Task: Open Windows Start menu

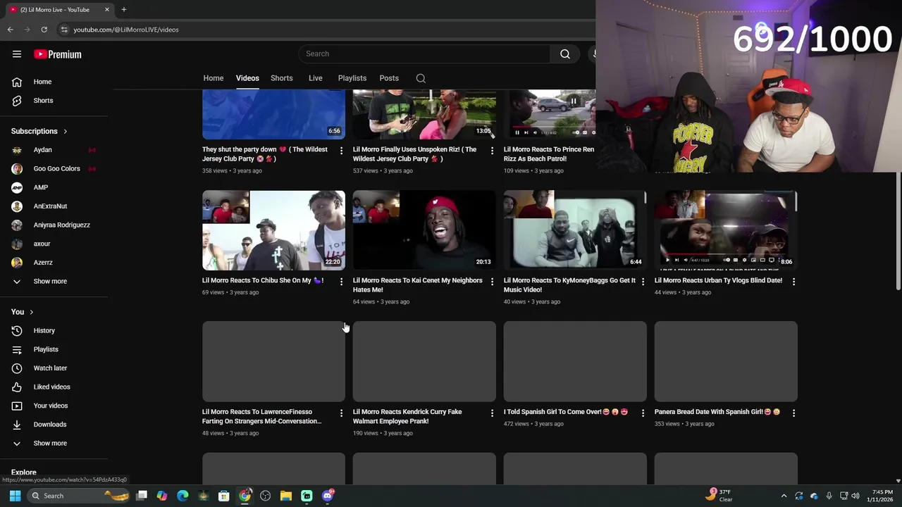Action: point(15,496)
